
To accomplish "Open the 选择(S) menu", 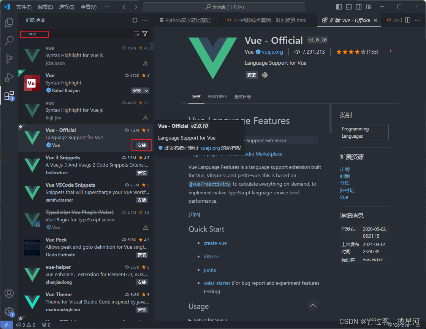I will pos(67,7).
